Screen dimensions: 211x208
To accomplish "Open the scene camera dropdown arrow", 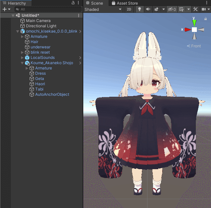I will pyautogui.click(x=209, y=9).
